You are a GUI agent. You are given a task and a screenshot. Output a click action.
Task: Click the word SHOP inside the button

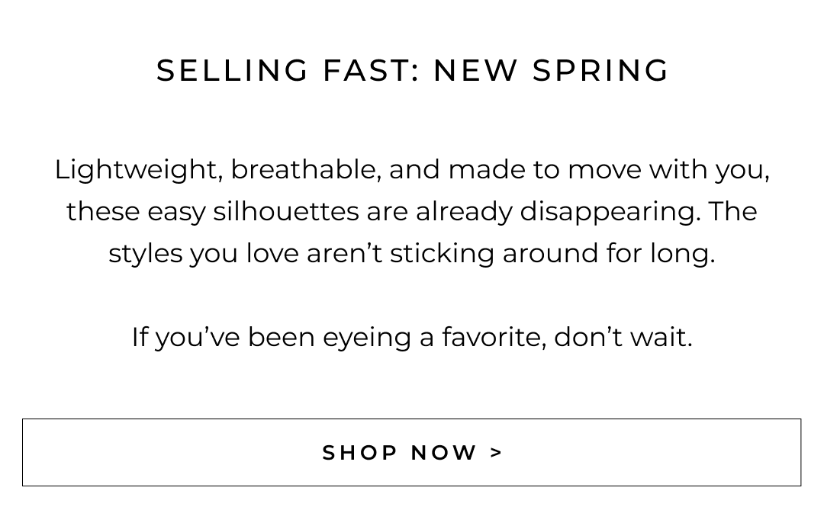point(359,453)
